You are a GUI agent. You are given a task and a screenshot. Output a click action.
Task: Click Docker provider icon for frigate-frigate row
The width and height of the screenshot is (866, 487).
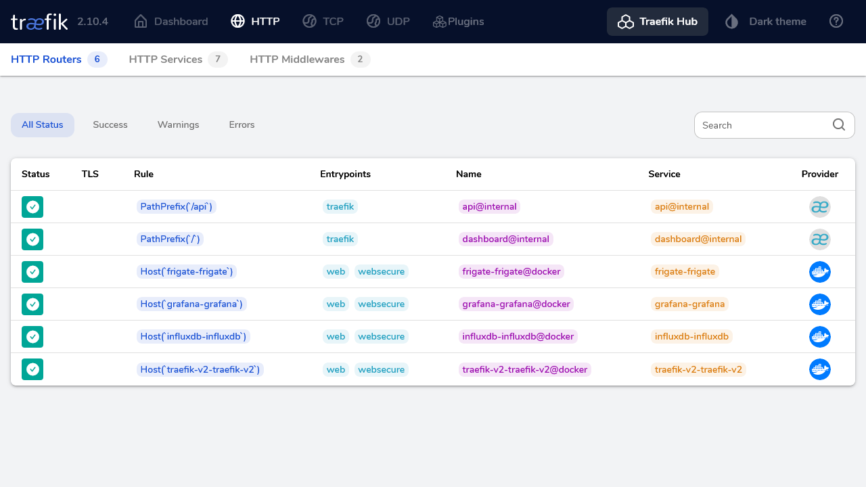tap(819, 272)
